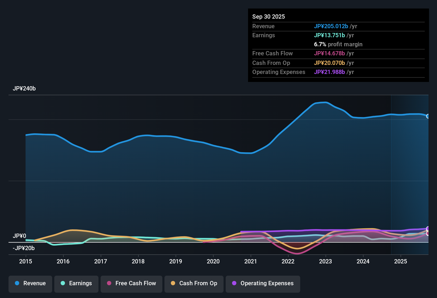Click the purple Operating Expenses legend dot

click(234, 283)
